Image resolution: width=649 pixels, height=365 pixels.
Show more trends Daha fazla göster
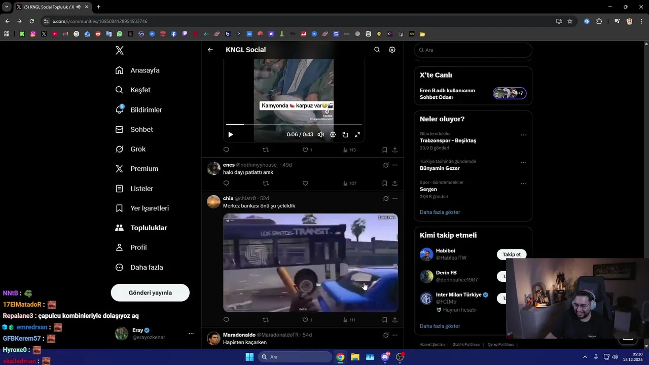tap(440, 212)
